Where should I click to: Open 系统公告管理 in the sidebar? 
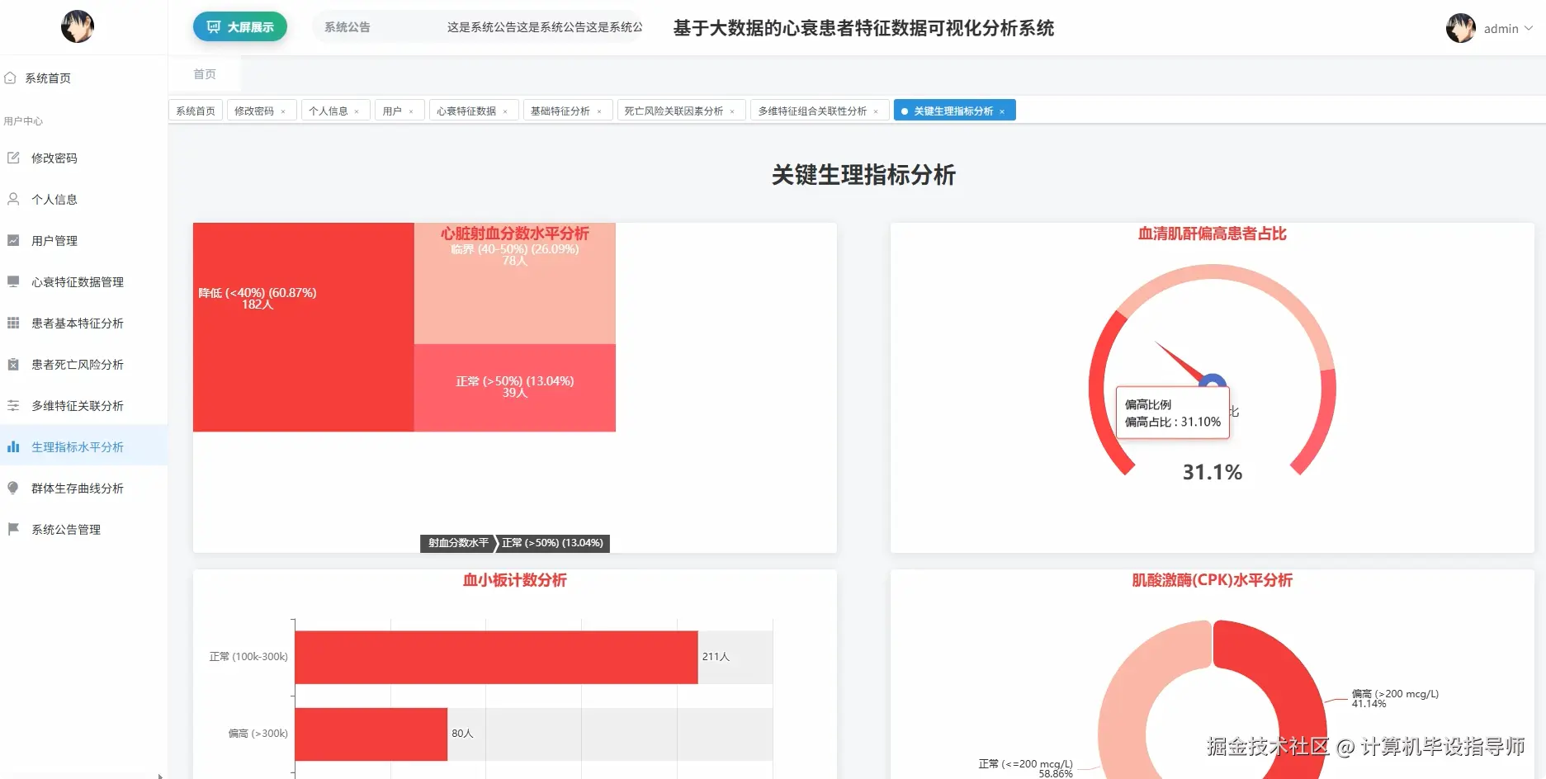(83, 529)
